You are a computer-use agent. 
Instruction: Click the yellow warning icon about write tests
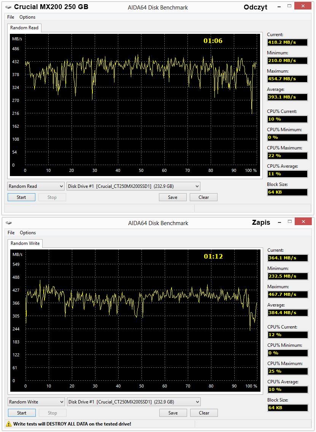(9, 424)
